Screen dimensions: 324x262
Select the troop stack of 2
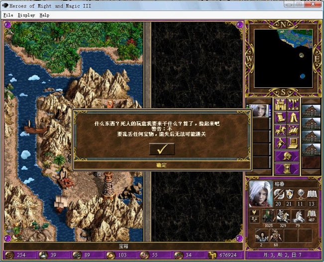[261, 235]
